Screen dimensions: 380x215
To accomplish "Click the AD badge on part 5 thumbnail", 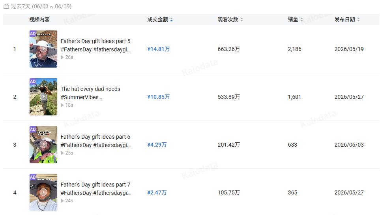I will 33,34.
